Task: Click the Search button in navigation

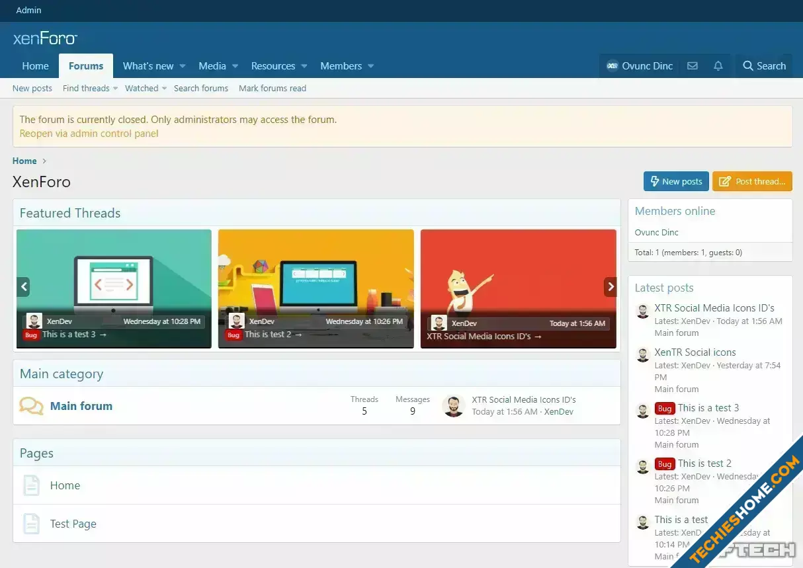Action: (x=764, y=66)
